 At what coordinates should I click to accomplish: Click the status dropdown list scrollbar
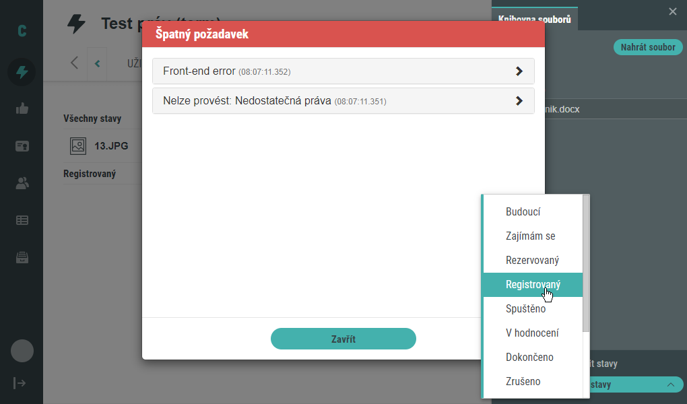pyautogui.click(x=586, y=263)
